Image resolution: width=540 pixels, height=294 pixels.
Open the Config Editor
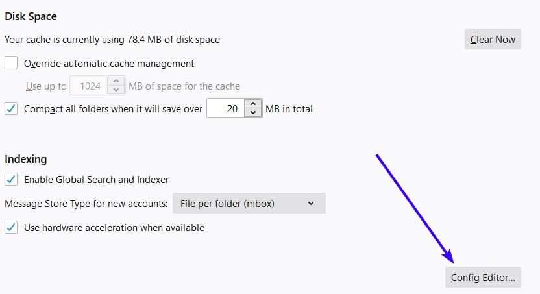[483, 277]
